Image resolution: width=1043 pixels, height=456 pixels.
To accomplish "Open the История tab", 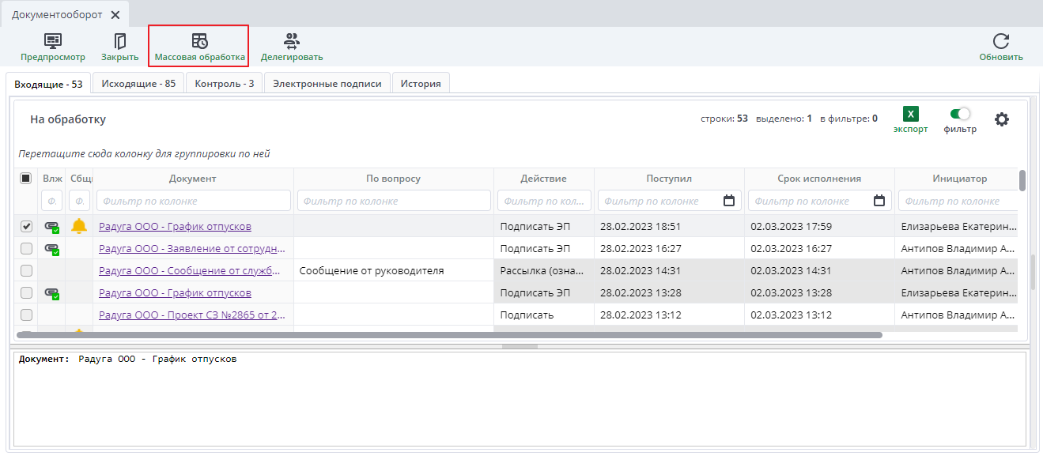I will (x=421, y=83).
